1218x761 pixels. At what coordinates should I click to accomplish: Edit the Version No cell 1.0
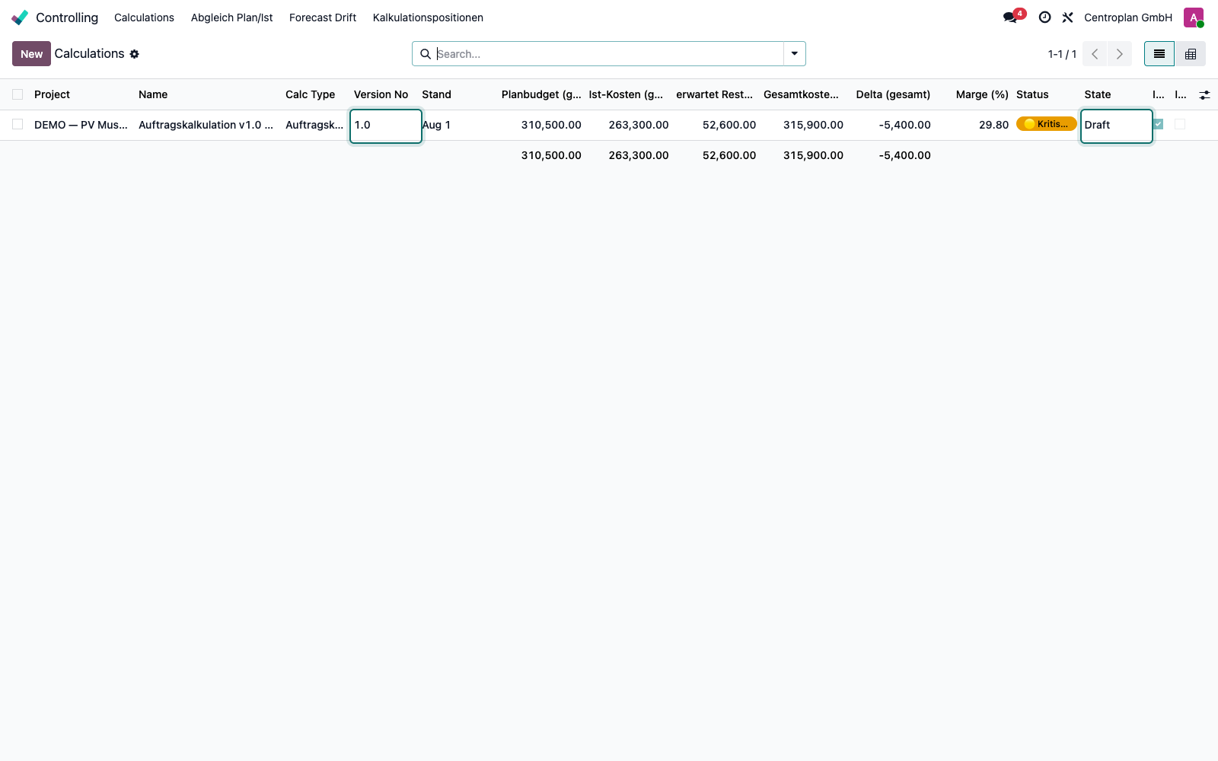pyautogui.click(x=386, y=126)
